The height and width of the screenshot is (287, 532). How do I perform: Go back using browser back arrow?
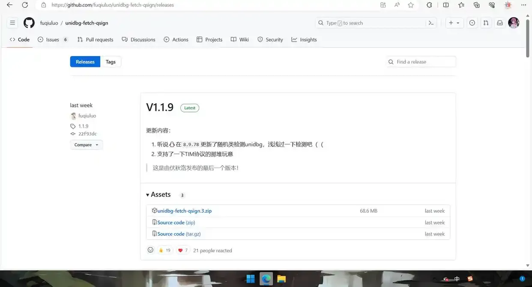9,5
